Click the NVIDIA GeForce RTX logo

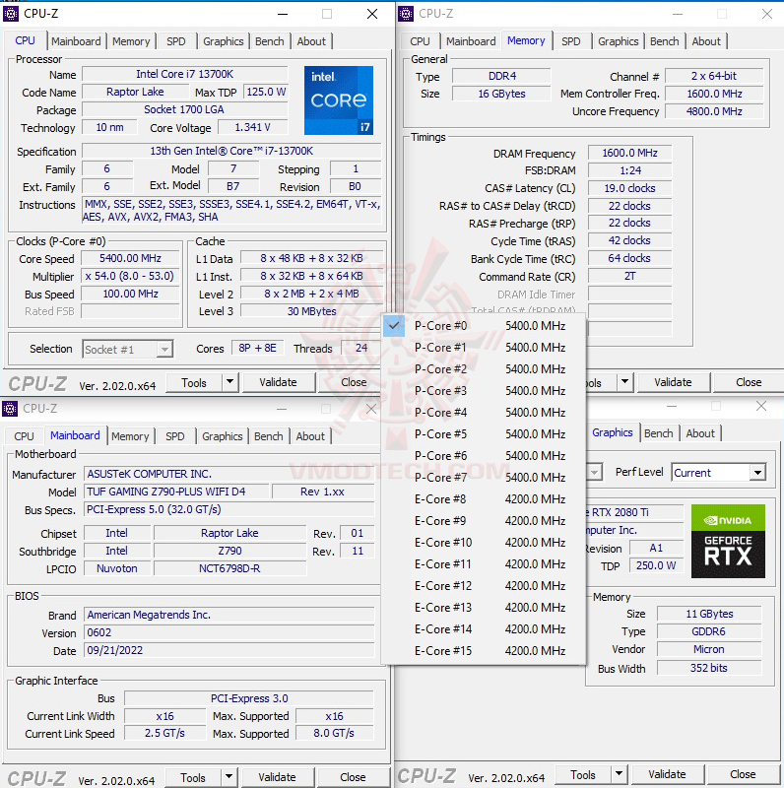pos(728,541)
